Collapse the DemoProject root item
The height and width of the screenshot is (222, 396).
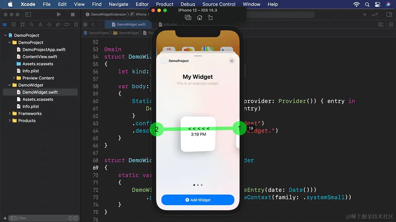point(5,35)
